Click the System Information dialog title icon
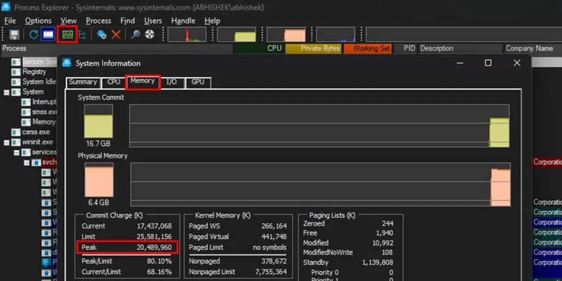This screenshot has height=281, width=562. (x=66, y=63)
